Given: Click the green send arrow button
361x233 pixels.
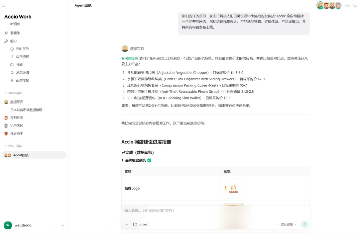Looking at the screenshot, I should tap(305, 224).
